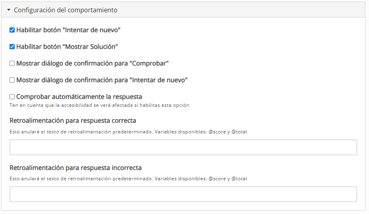Uncheck the Habilitar botón "Mostrar Solución" checkbox
This screenshot has height=214, width=369.
tap(12, 47)
